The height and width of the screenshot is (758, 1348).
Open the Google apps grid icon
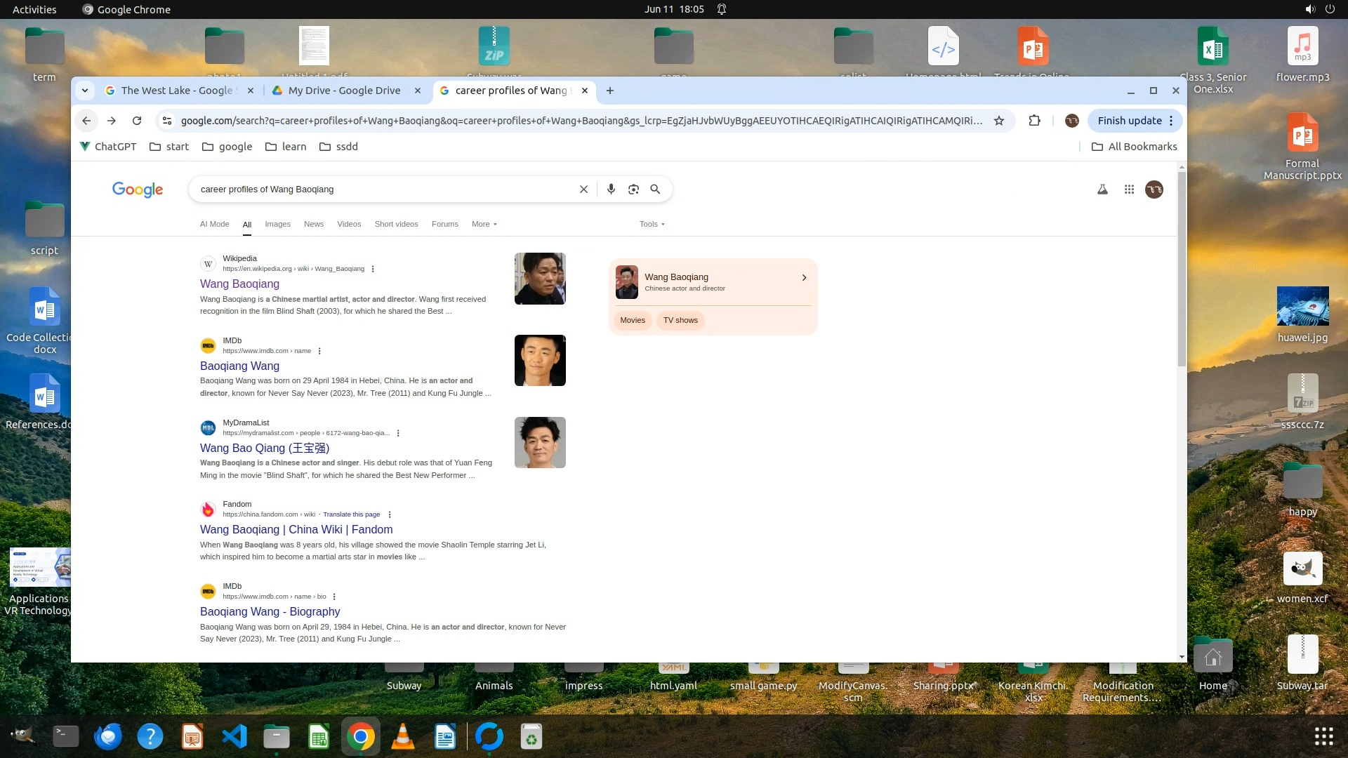tap(1129, 189)
